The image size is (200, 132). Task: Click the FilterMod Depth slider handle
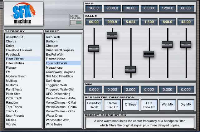pyautogui.click(x=94, y=48)
